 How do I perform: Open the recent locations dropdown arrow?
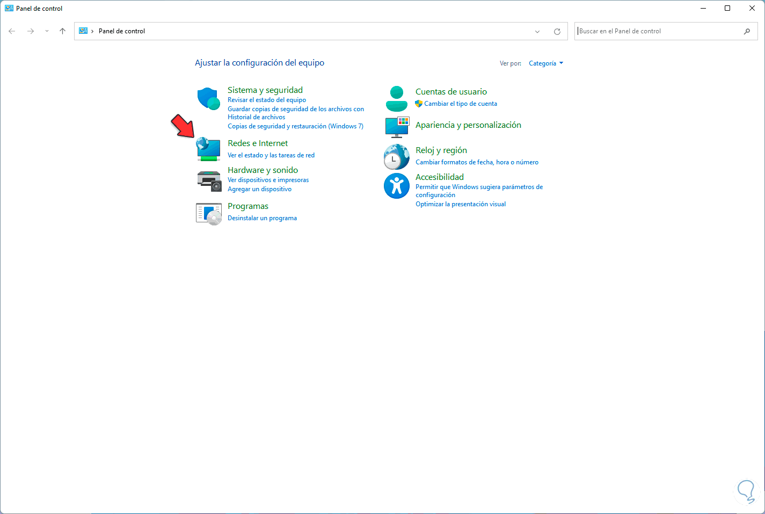47,31
